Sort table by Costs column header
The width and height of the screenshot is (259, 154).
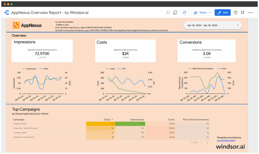tap(171, 120)
